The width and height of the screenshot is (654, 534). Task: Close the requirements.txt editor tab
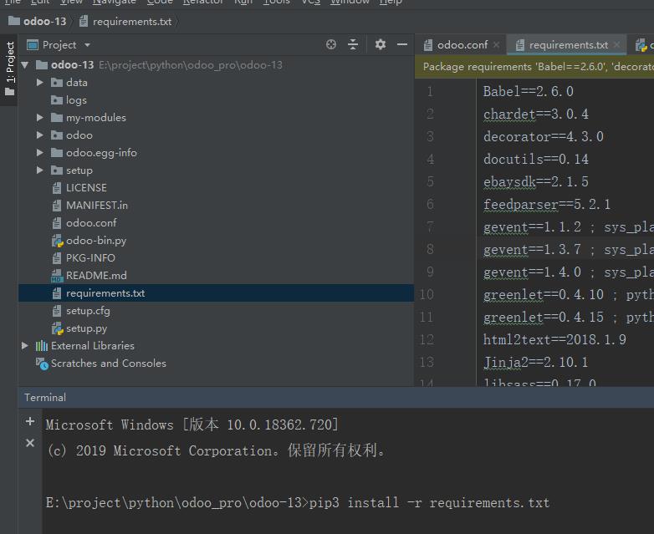click(x=617, y=44)
